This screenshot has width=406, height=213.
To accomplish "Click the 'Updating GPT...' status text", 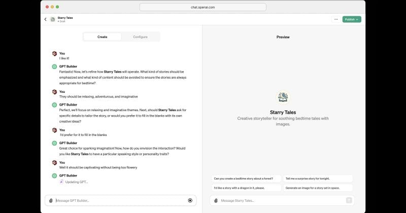I will pyautogui.click(x=77, y=182).
